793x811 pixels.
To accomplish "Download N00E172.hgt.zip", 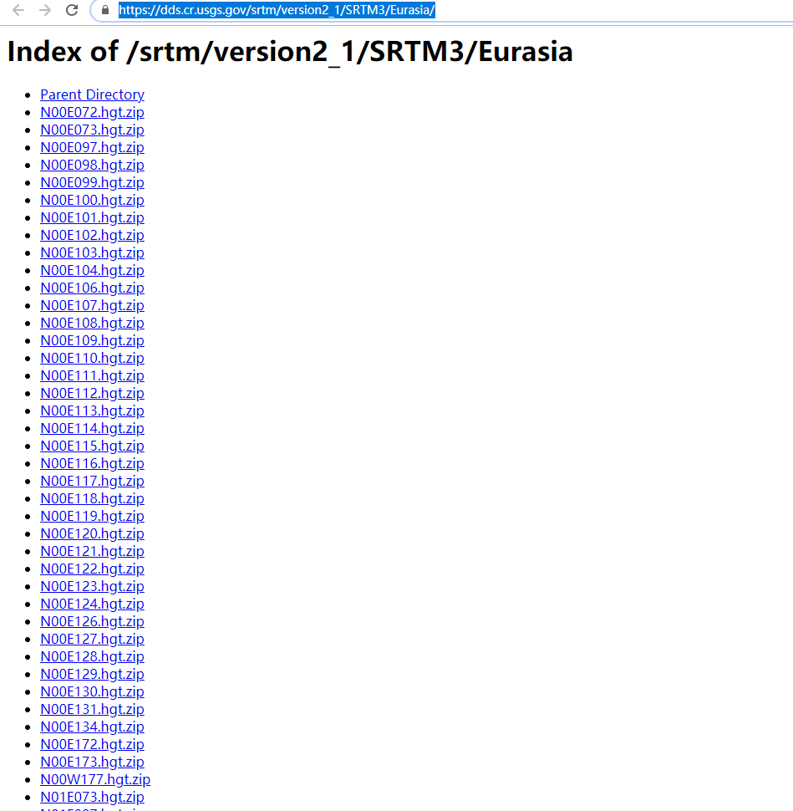I will tap(92, 744).
